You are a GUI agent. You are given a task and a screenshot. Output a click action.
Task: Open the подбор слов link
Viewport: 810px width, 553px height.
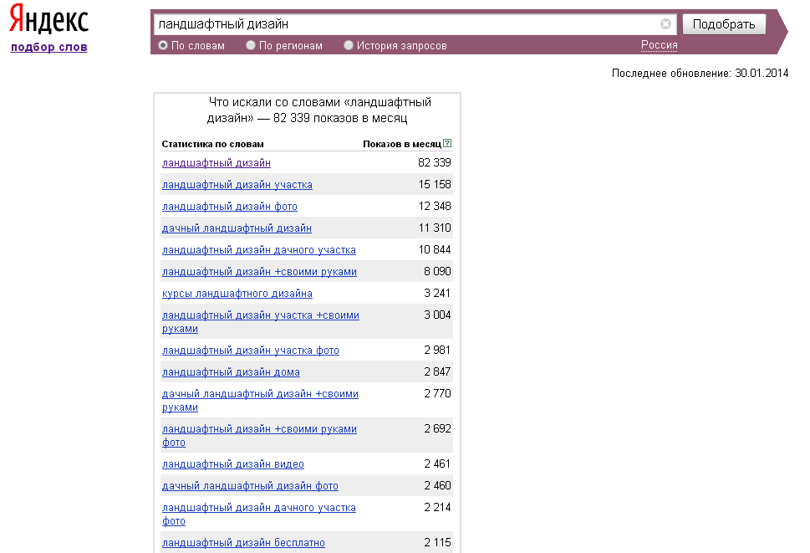pos(49,47)
